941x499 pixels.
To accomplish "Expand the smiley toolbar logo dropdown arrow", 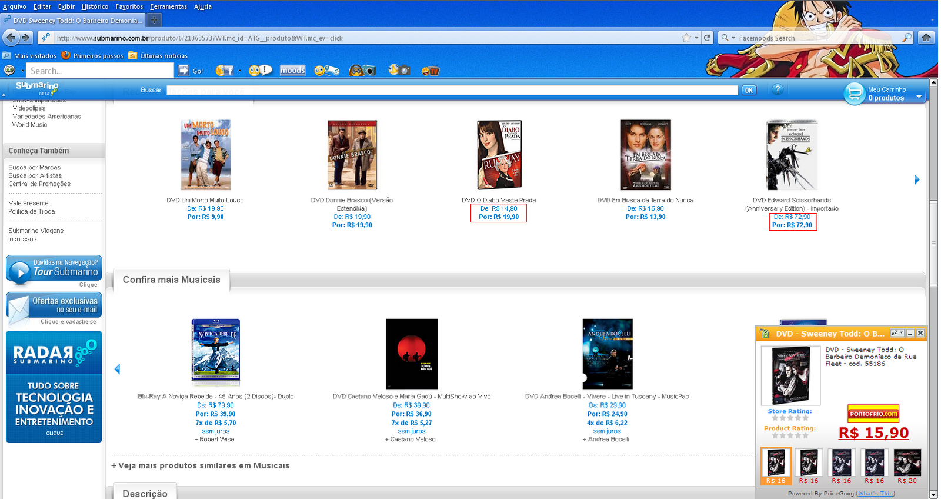I will [22, 71].
